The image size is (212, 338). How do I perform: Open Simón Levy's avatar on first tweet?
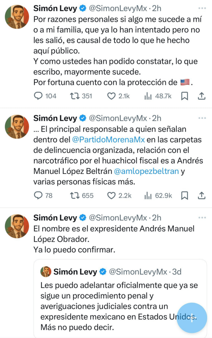(17, 17)
